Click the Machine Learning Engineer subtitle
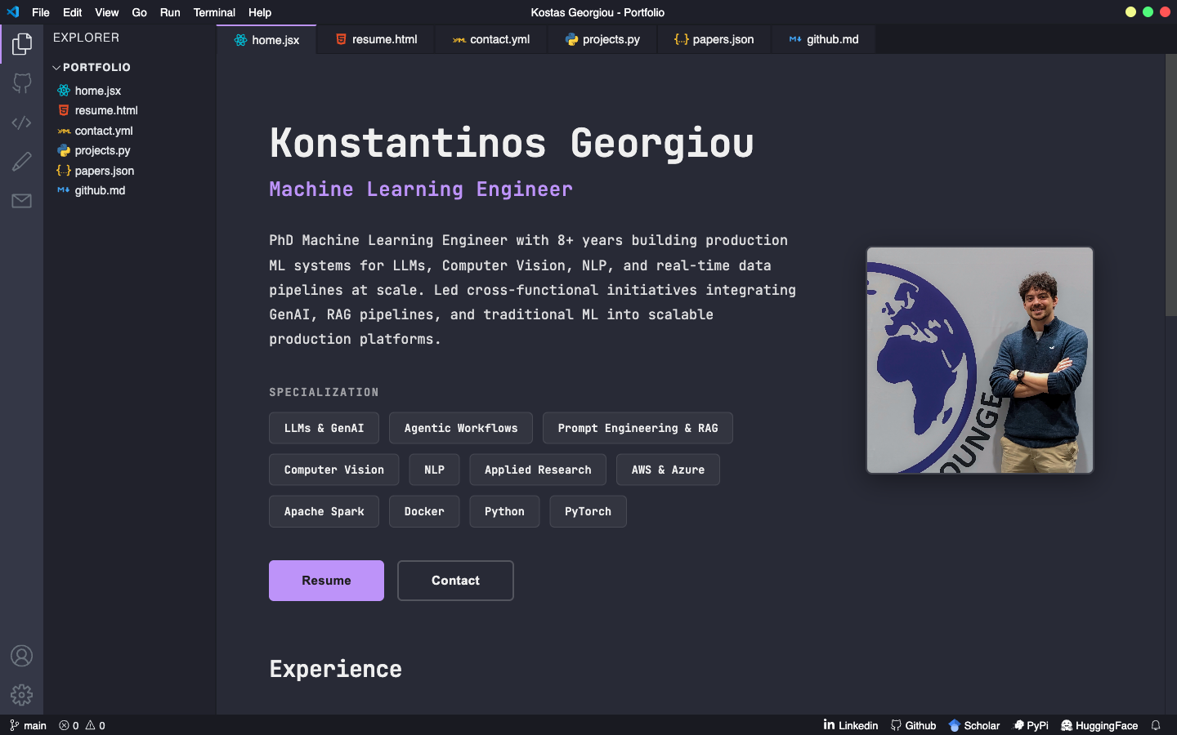The height and width of the screenshot is (735, 1177). pyautogui.click(x=421, y=189)
